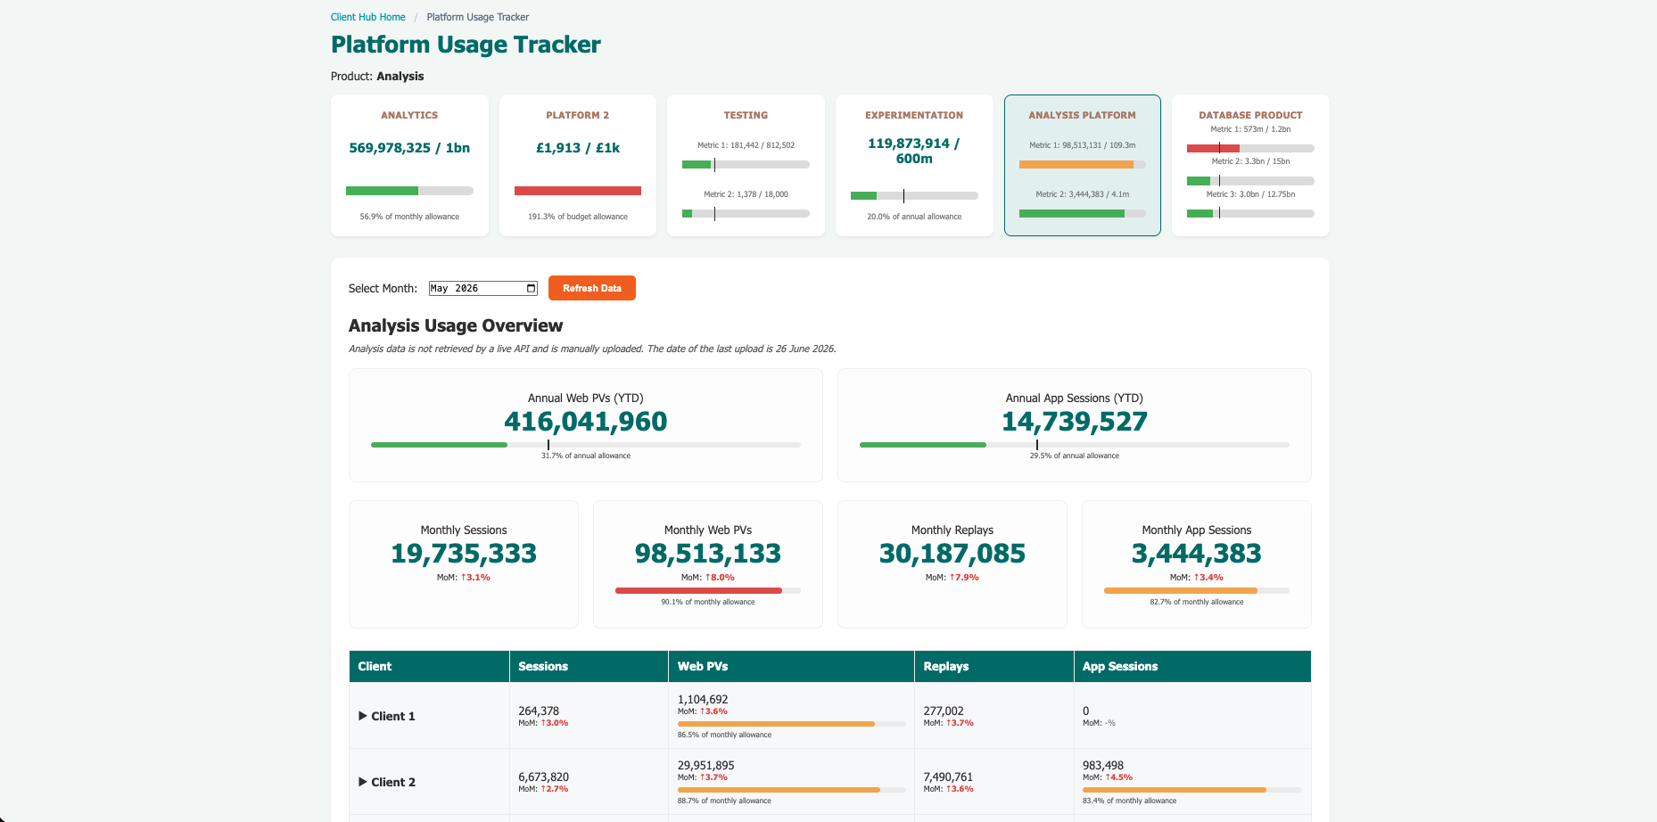The height and width of the screenshot is (822, 1657).
Task: Expand the Client 2 row triangle
Action: pyautogui.click(x=363, y=782)
